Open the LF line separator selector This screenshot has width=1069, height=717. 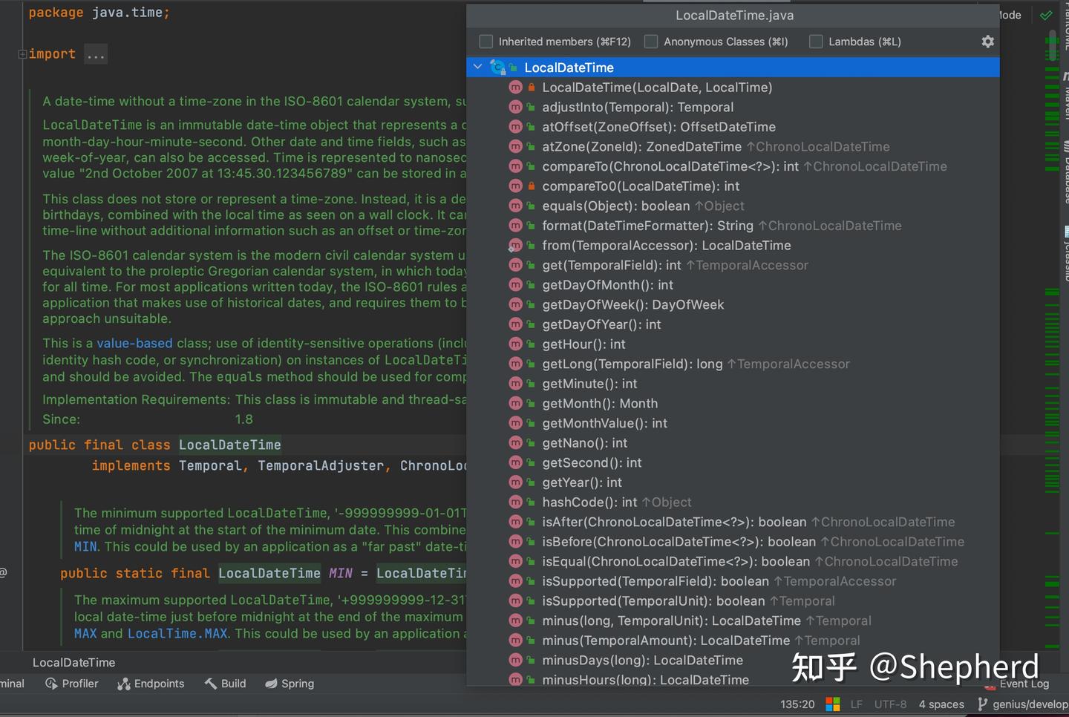[857, 704]
